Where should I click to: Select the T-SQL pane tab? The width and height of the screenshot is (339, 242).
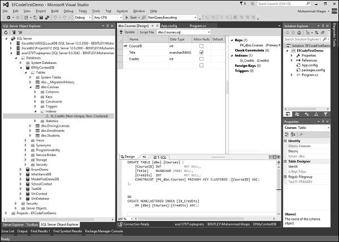coord(160,157)
